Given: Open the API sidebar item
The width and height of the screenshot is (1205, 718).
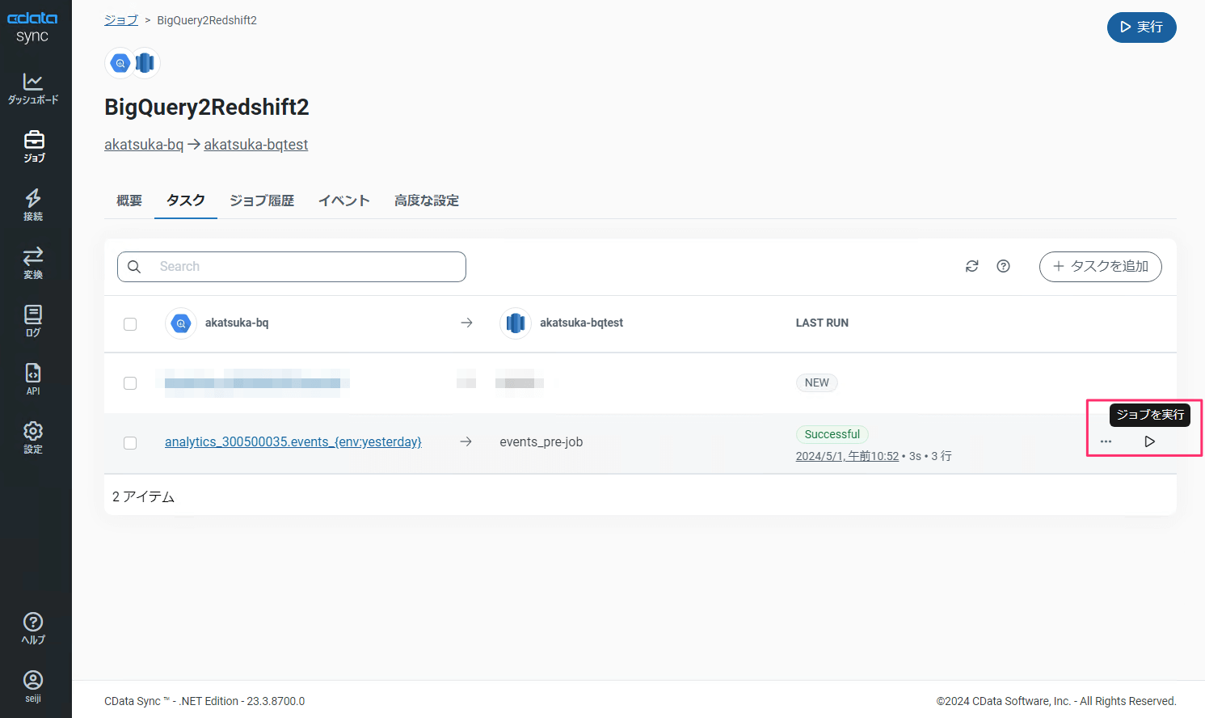Looking at the screenshot, I should [x=33, y=379].
